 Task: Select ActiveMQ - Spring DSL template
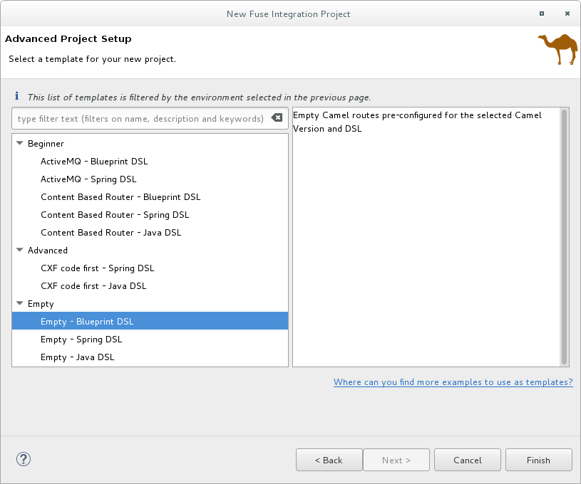(88, 179)
